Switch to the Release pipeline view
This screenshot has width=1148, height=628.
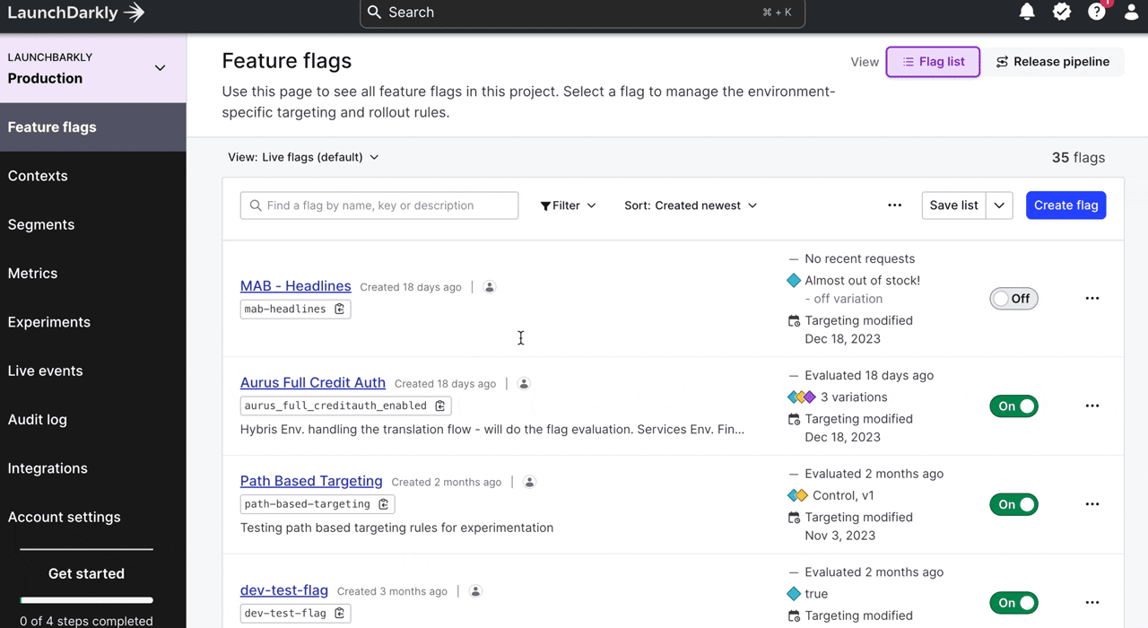point(1053,62)
